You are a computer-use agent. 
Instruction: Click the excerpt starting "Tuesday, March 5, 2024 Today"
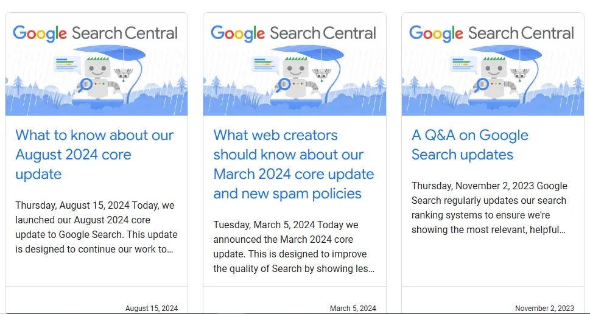pos(294,246)
